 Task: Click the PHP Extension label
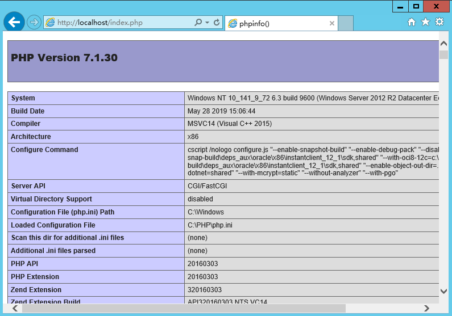pyautogui.click(x=35, y=277)
